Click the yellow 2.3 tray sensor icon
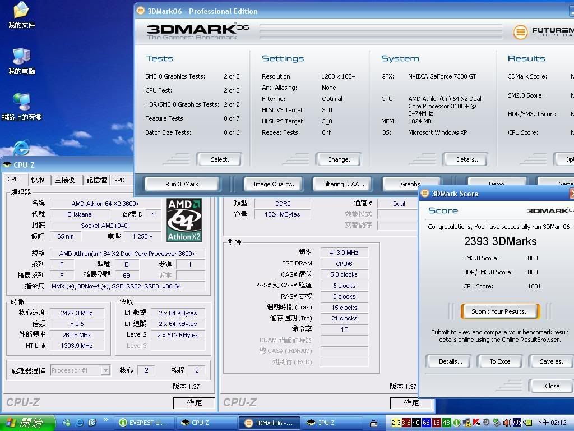The width and height of the screenshot is (574, 431). point(396,423)
